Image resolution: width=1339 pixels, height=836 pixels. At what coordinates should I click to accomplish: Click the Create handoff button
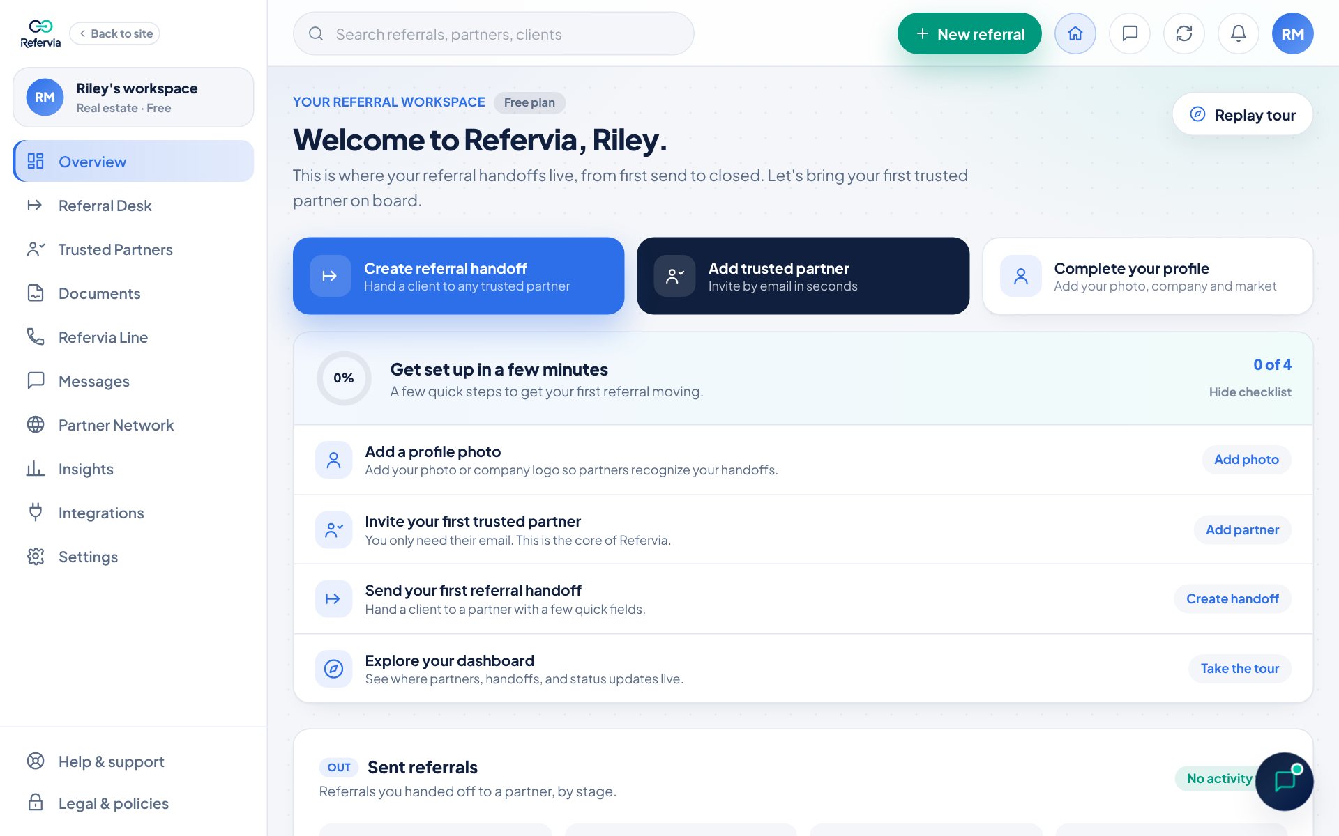(1232, 599)
